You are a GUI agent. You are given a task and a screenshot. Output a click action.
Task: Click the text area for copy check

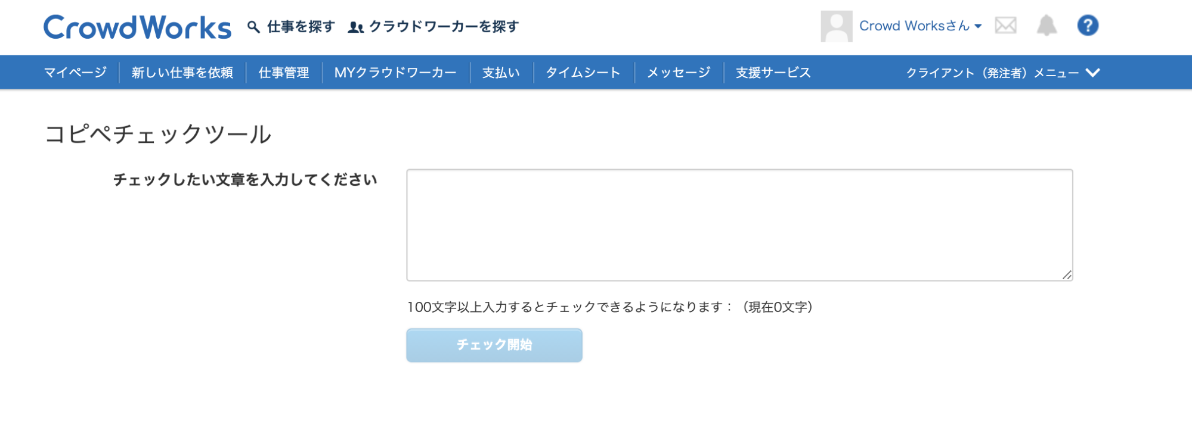739,225
